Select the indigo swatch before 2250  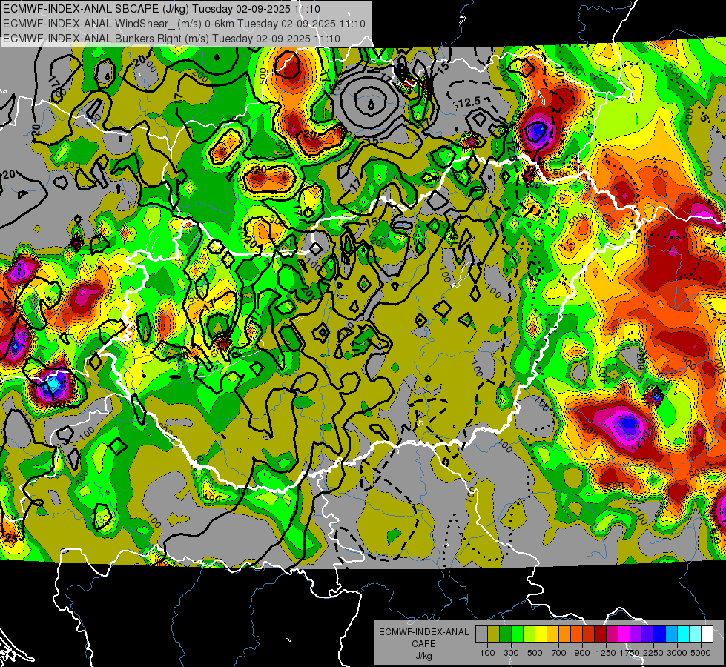[x=647, y=634]
